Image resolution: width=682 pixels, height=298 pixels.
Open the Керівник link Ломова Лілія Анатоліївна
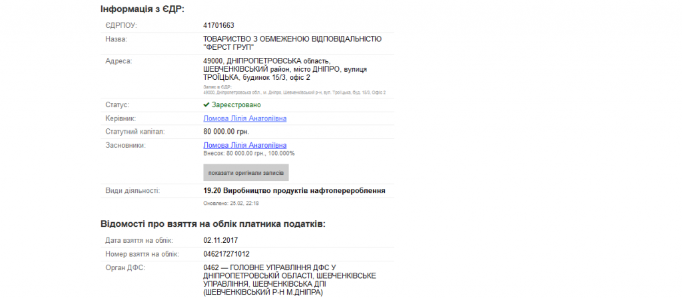[244, 118]
